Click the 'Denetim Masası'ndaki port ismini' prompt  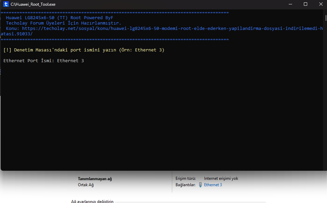point(84,50)
